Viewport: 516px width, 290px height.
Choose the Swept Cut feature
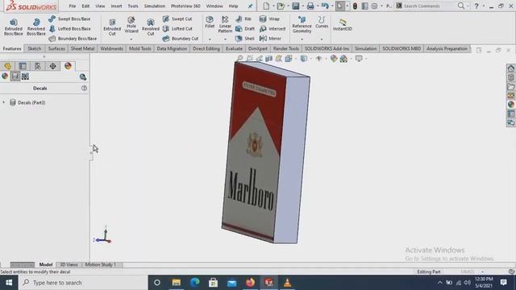(x=177, y=19)
